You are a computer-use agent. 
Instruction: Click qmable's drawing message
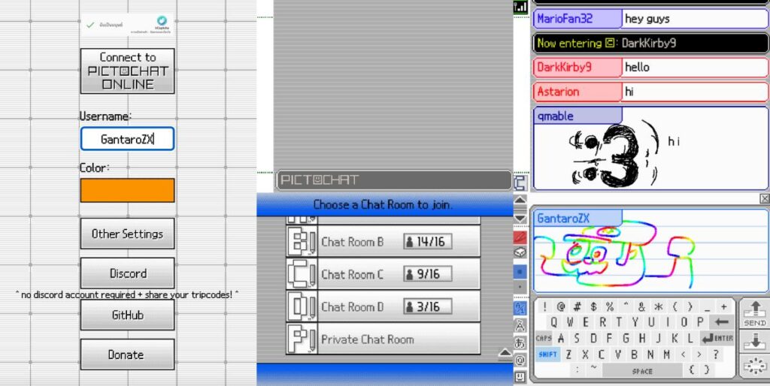tap(650, 148)
